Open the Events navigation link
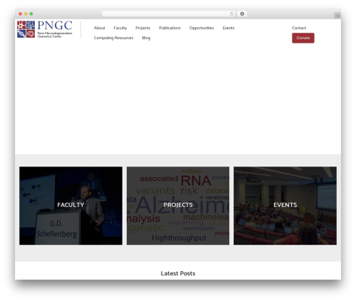Image resolution: width=356 pixels, height=301 pixels. [229, 28]
